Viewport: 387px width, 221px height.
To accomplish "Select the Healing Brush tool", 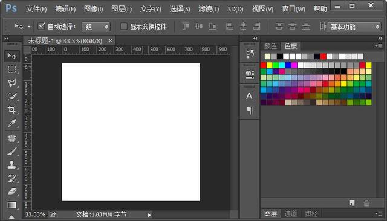I will point(11,138).
